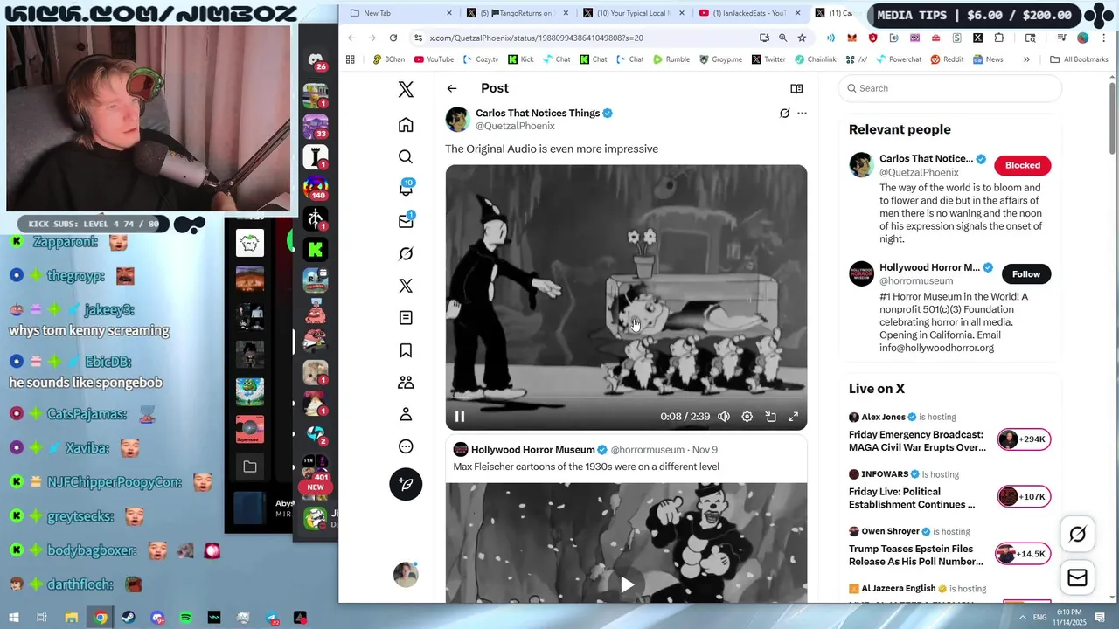Follow Hollywood Horror Museum
Screen dimensions: 1119x629
click(x=1026, y=274)
